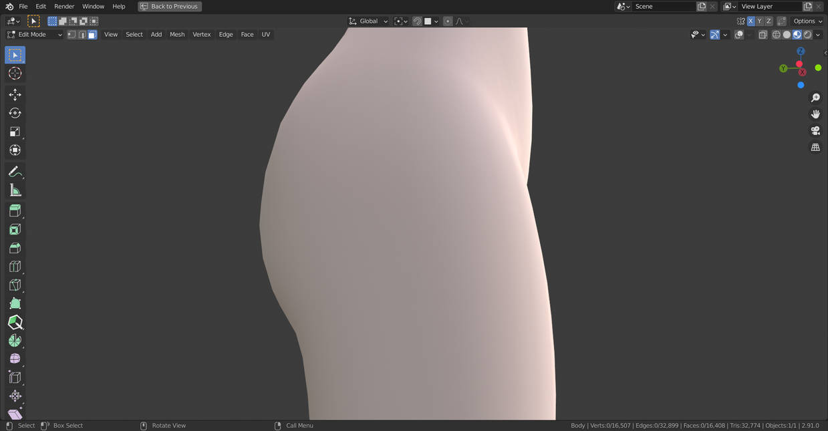Click the Back to Previous button

pyautogui.click(x=170, y=7)
